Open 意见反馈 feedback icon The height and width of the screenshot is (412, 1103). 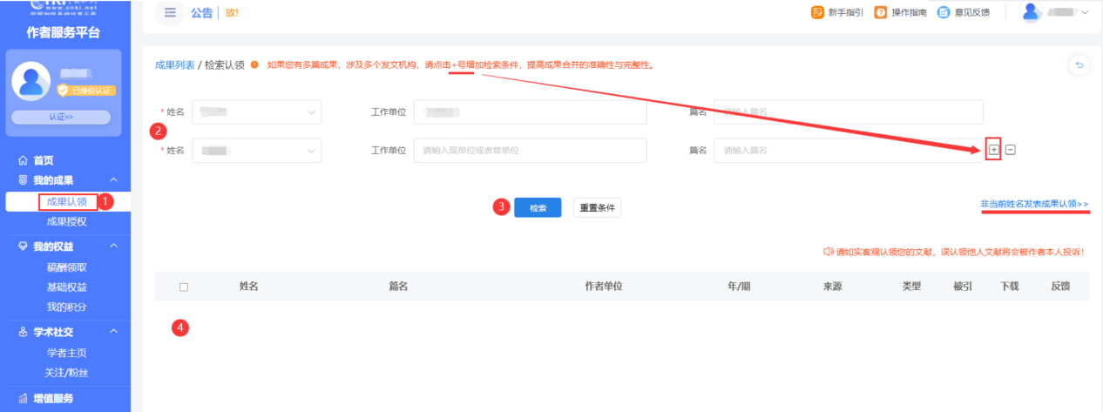(x=944, y=12)
